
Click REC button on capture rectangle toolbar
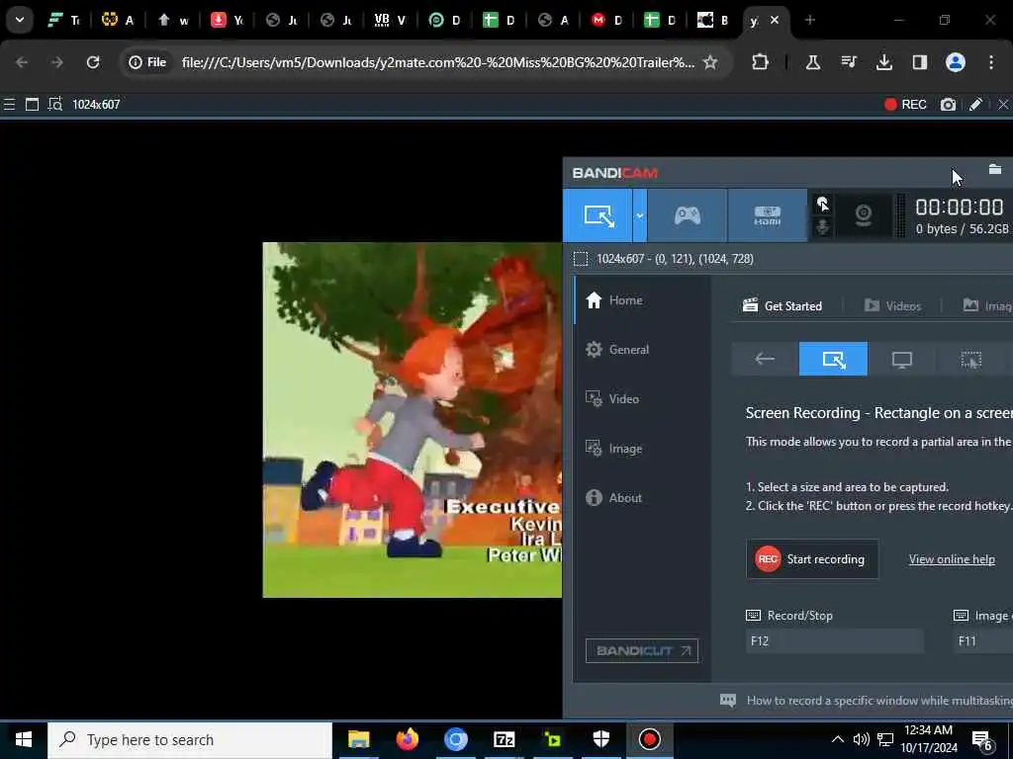905,105
